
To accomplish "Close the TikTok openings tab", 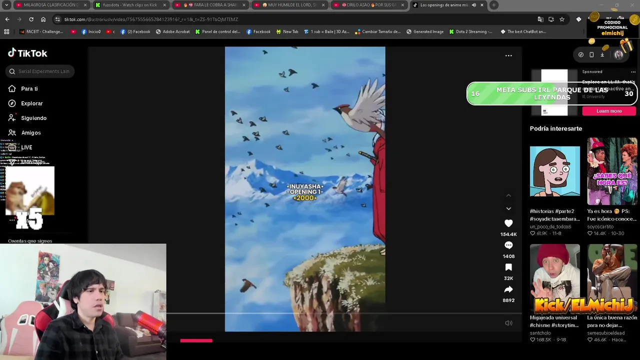I will coord(482,5).
